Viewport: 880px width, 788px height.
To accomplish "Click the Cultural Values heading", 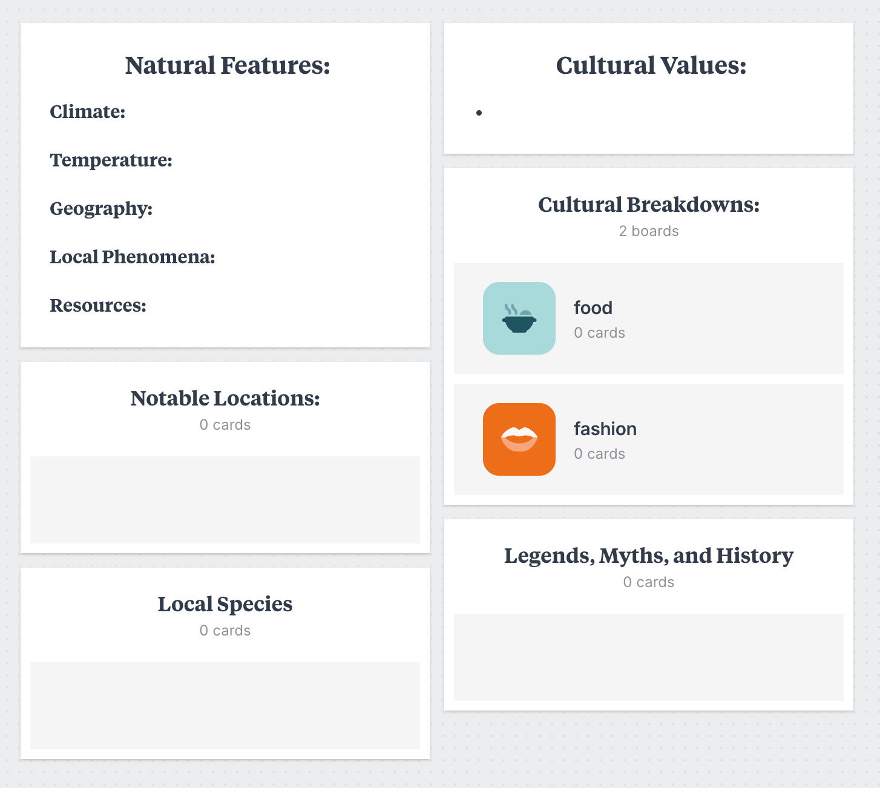I will point(651,65).
